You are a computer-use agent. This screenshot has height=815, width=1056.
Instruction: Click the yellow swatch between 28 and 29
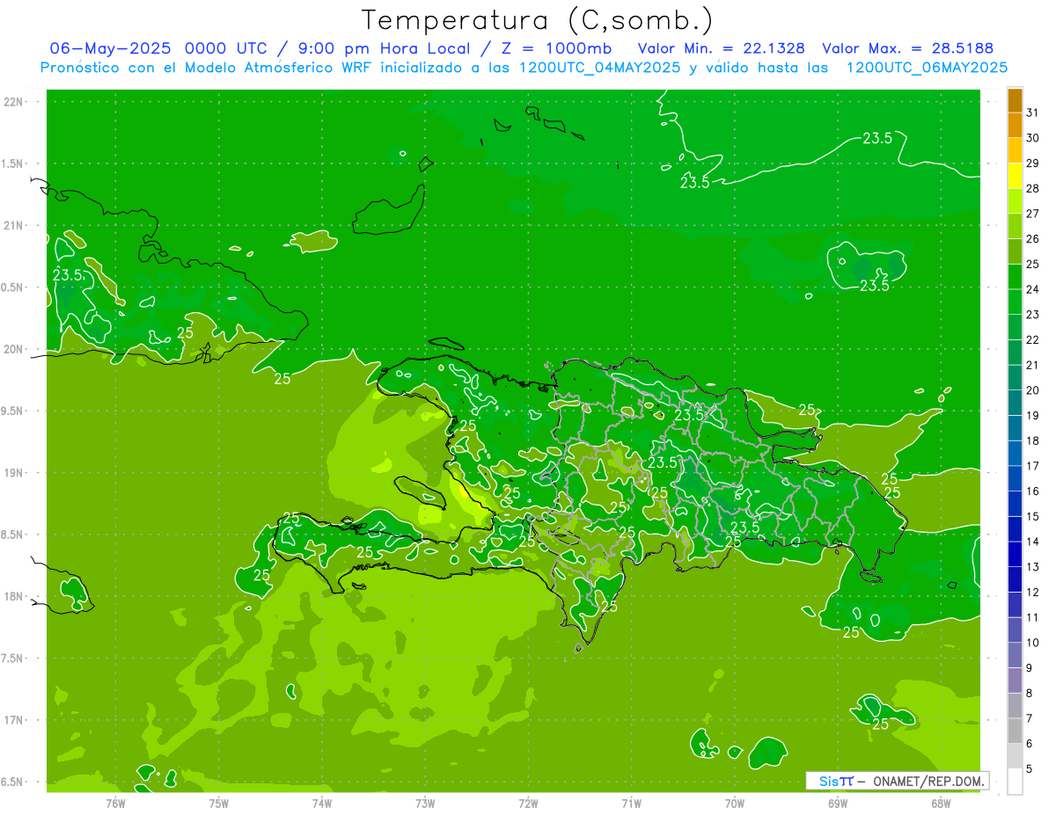pyautogui.click(x=1015, y=176)
